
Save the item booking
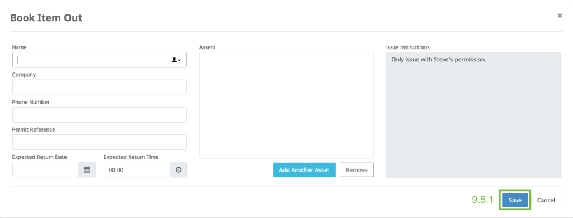[515, 200]
